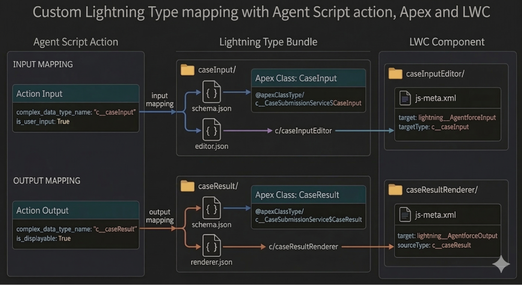Click the Action Output header
The width and height of the screenshot is (522, 285).
(76, 210)
